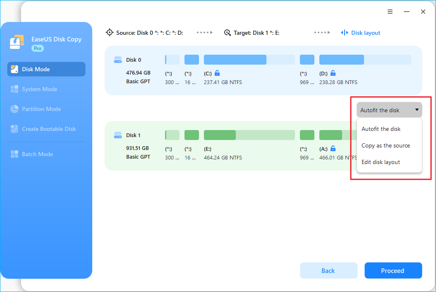Image resolution: width=436 pixels, height=292 pixels.
Task: Select Disk 1 969 MB partition block
Action: coord(307,135)
